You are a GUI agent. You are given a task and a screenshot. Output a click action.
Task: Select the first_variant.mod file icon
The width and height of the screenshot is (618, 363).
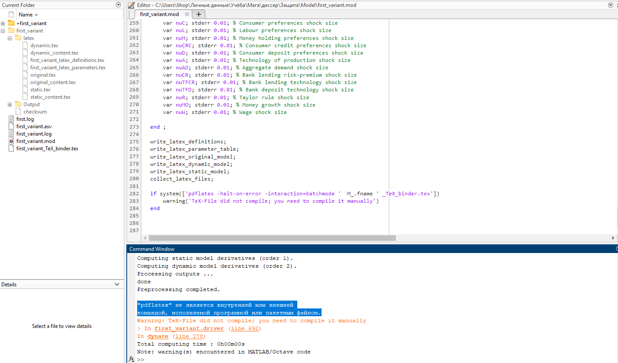click(11, 141)
